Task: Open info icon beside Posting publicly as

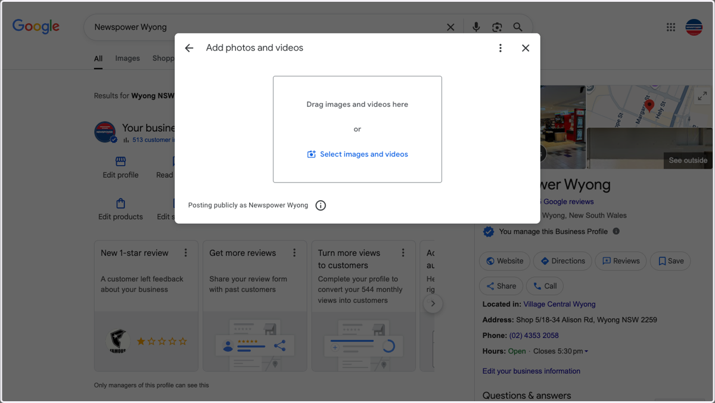Action: pos(321,206)
